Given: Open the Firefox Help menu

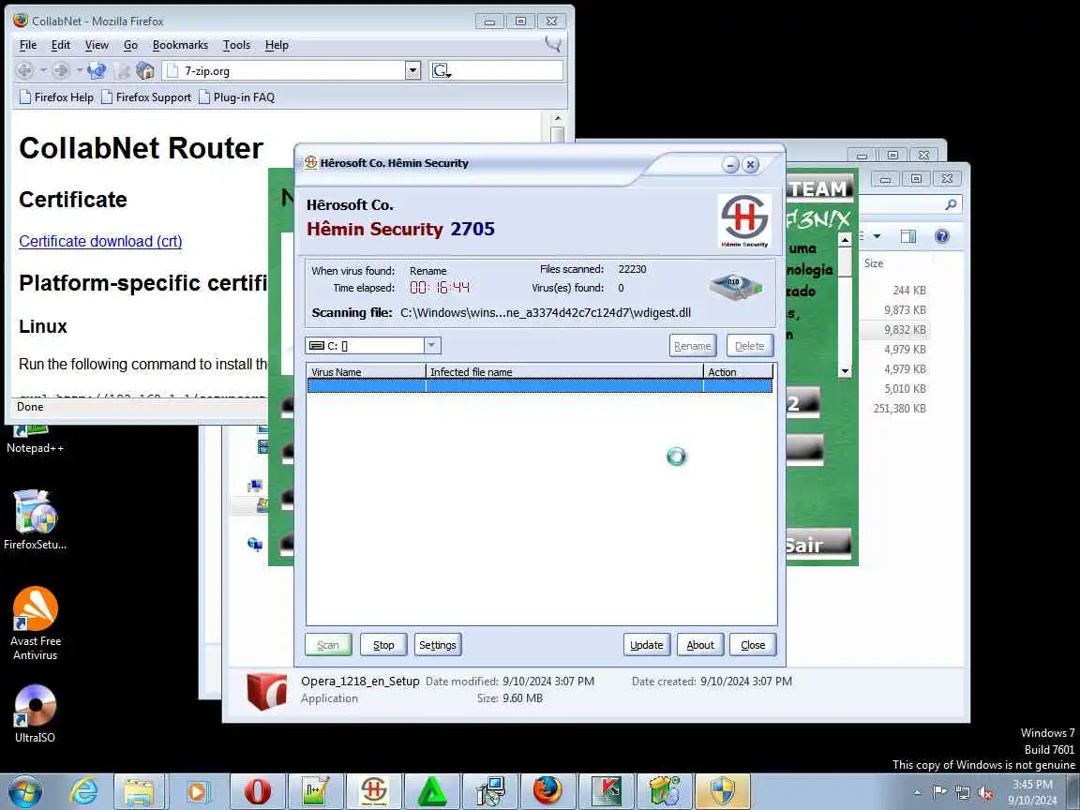Looking at the screenshot, I should (x=277, y=45).
